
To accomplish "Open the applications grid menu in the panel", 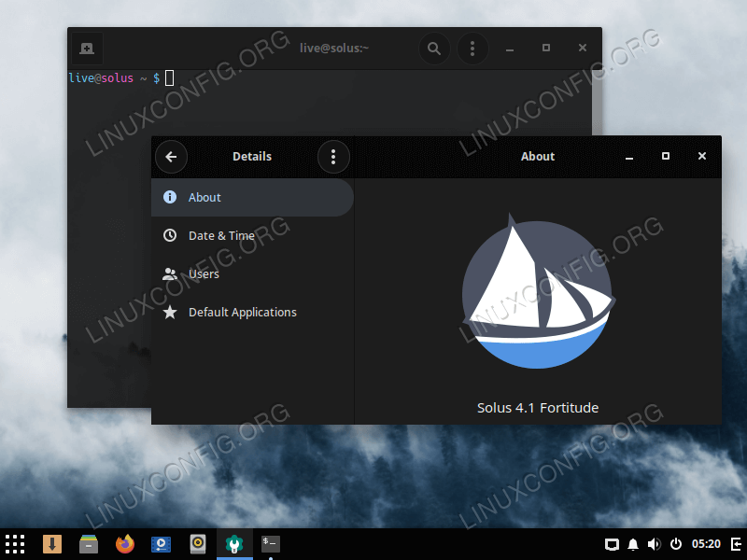I will (15, 544).
